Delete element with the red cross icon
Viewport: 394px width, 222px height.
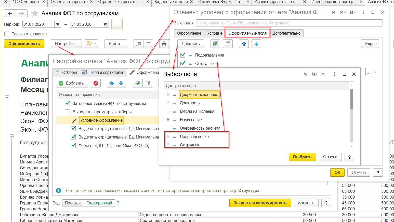coord(96,83)
